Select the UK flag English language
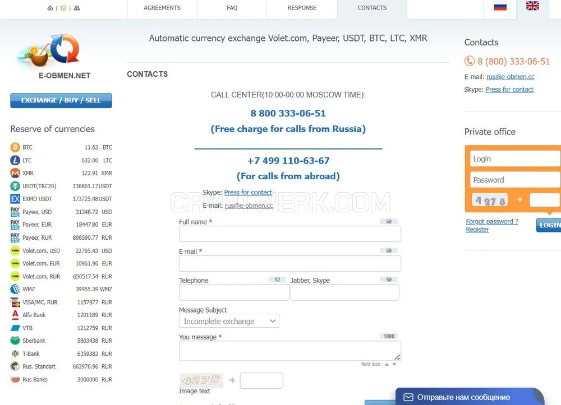 (532, 6)
